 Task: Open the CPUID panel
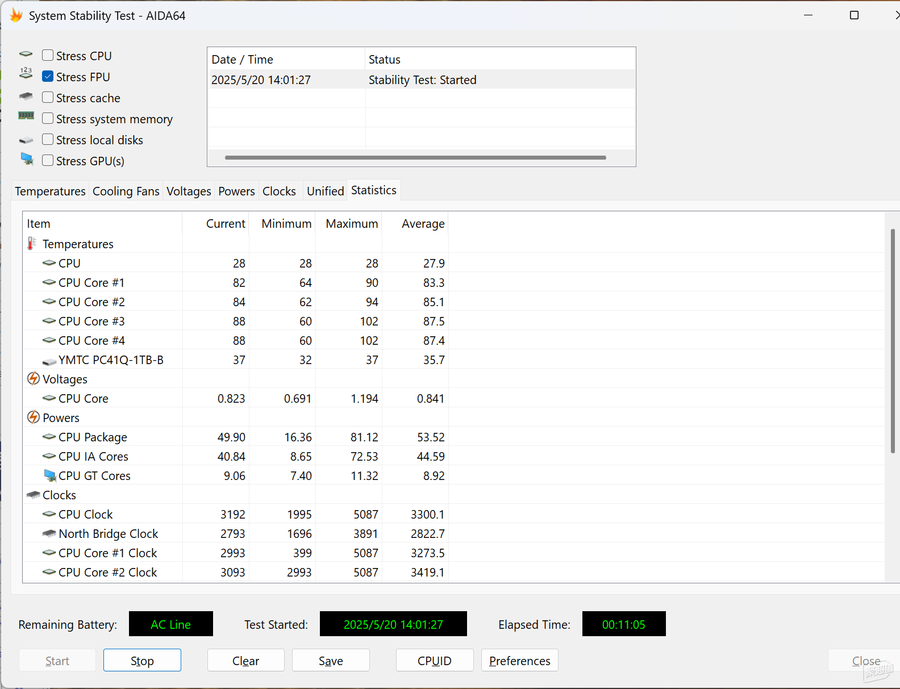coord(435,660)
